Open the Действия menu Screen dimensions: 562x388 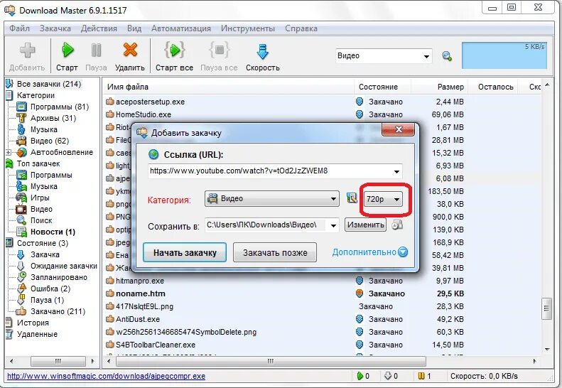(99, 28)
